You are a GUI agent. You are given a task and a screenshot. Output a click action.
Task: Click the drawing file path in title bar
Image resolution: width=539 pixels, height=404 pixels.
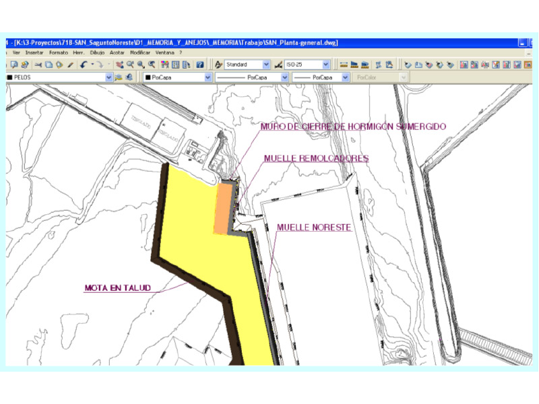[x=176, y=43]
